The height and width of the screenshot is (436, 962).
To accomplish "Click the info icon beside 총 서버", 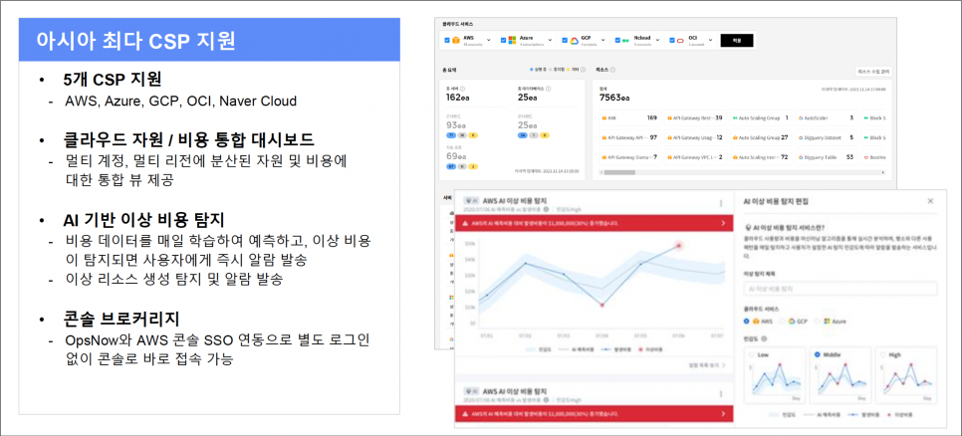I will point(462,89).
